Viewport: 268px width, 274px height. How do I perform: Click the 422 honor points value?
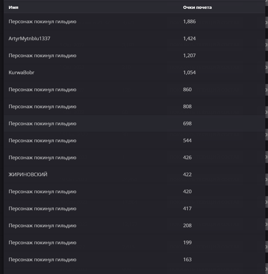point(187,174)
